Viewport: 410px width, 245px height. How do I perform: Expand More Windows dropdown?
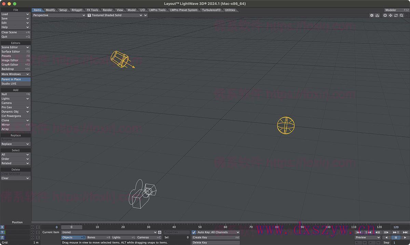(15, 74)
